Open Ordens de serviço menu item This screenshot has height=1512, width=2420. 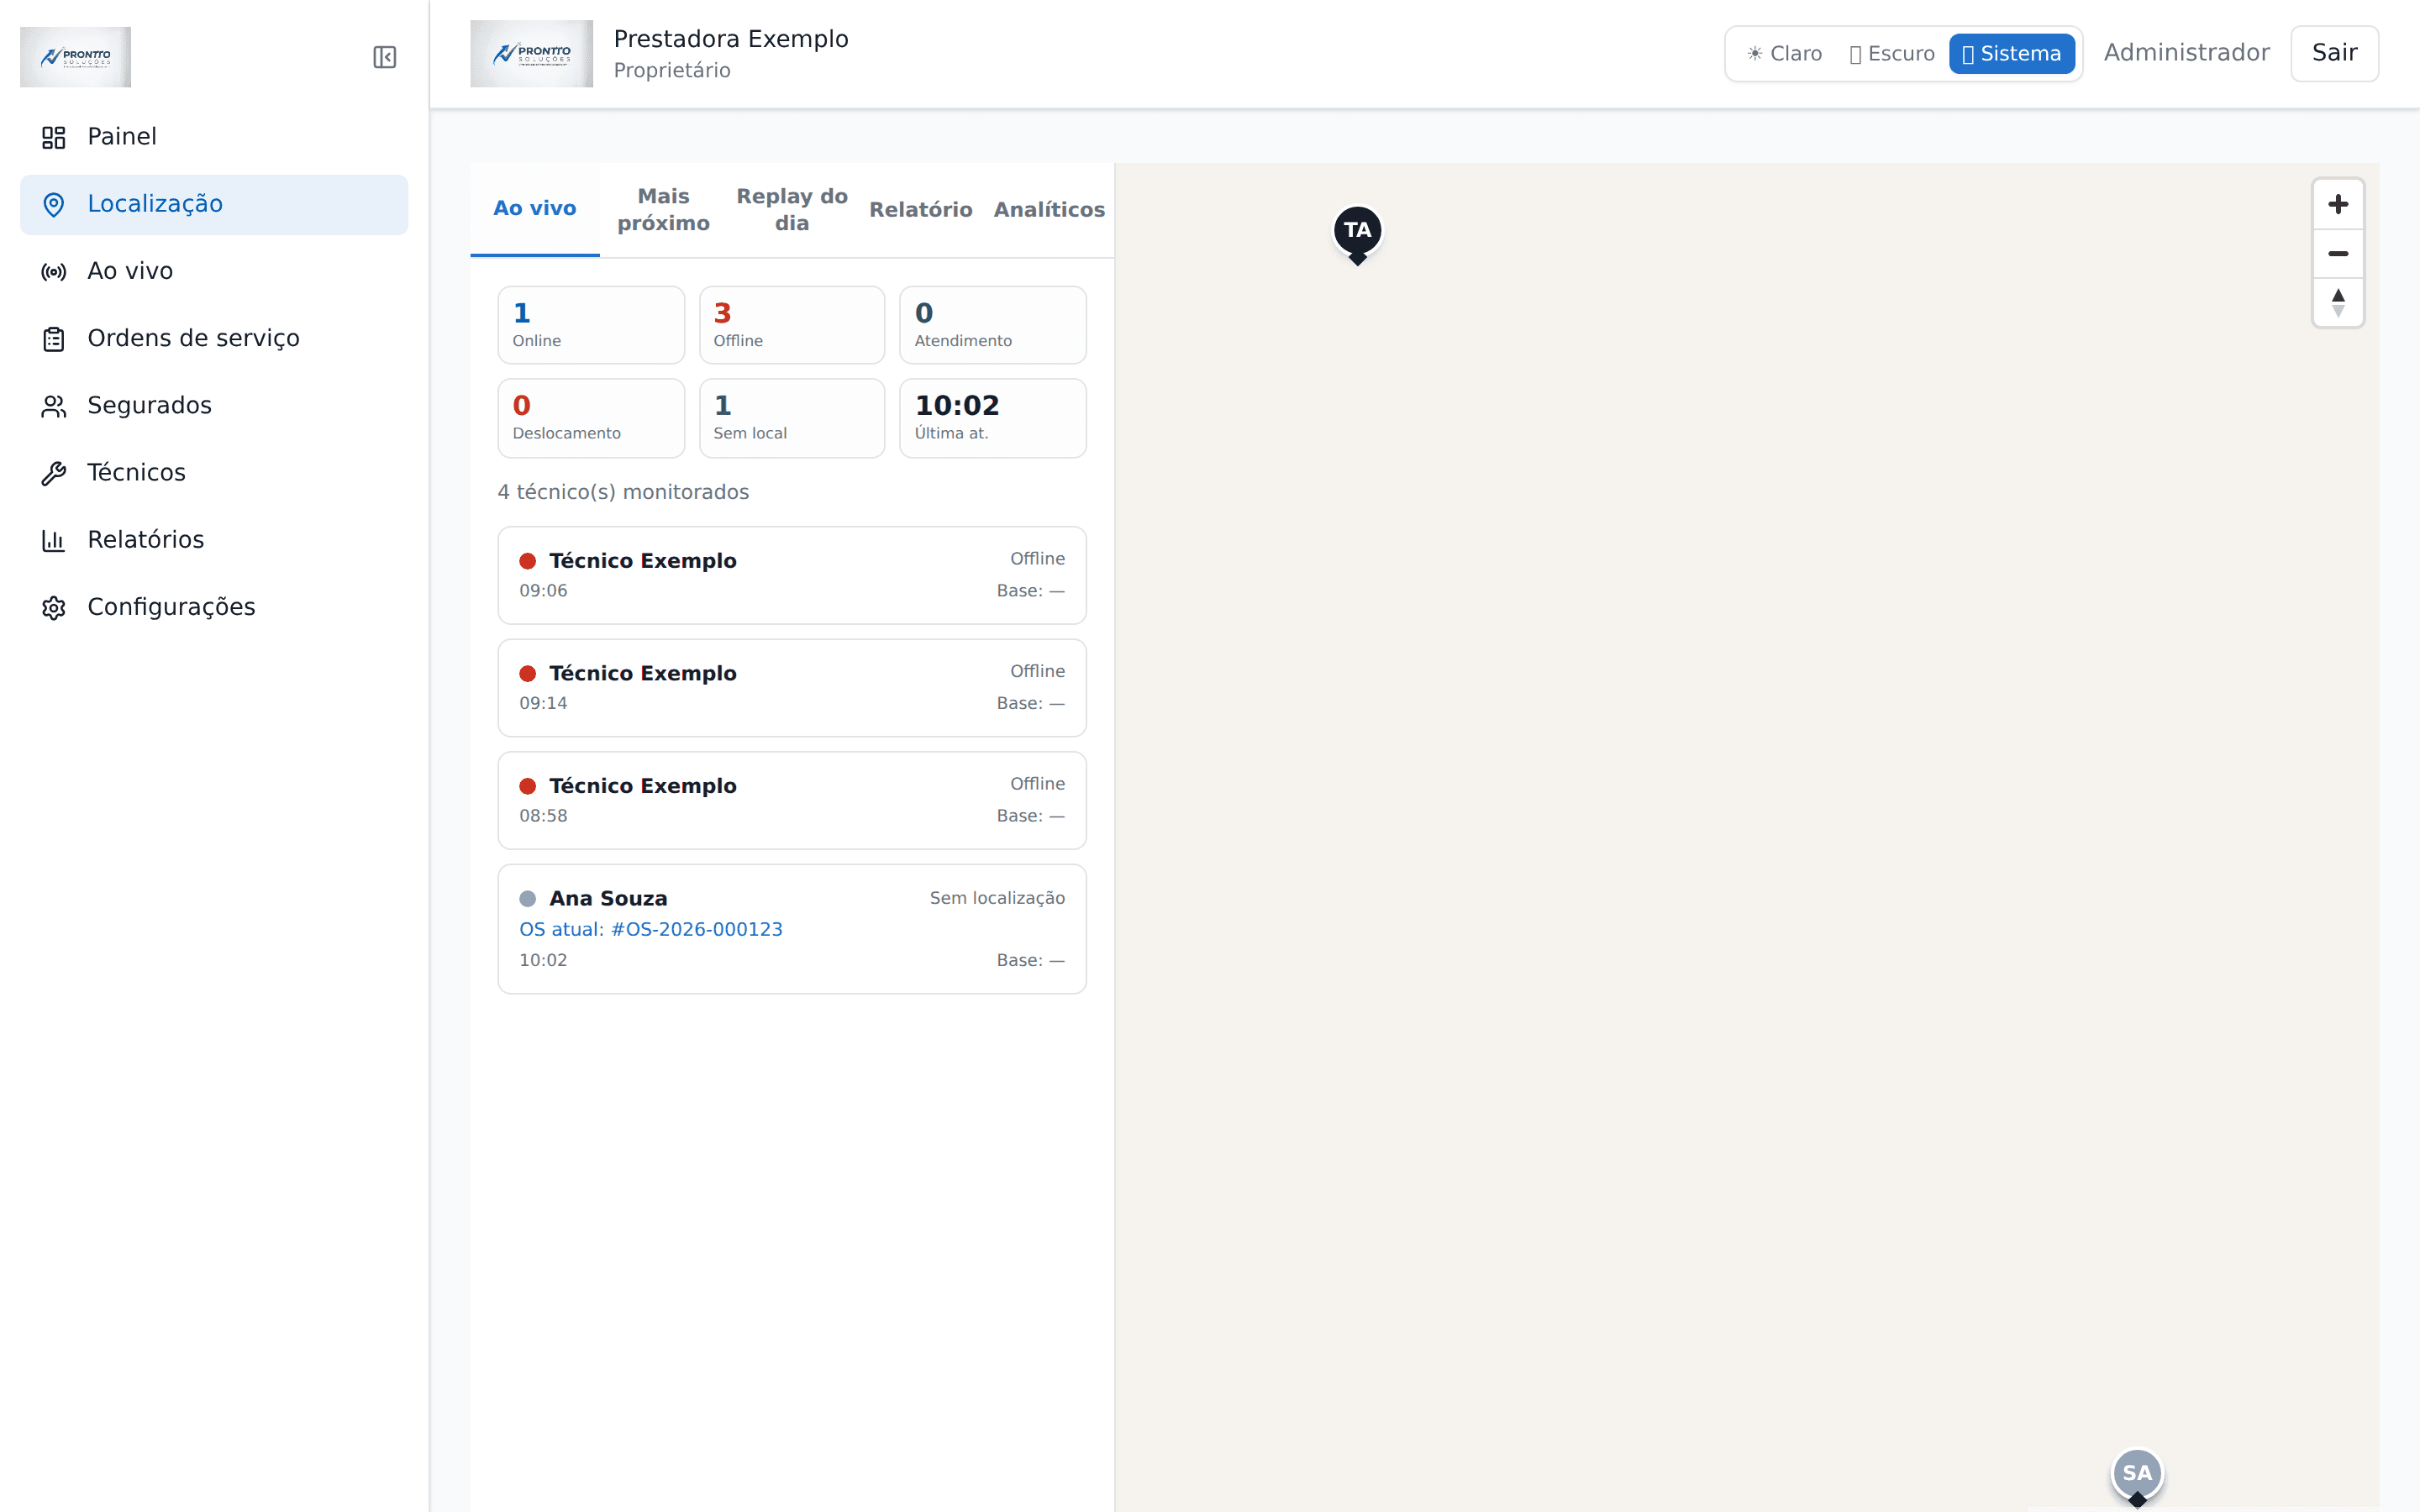tap(214, 339)
